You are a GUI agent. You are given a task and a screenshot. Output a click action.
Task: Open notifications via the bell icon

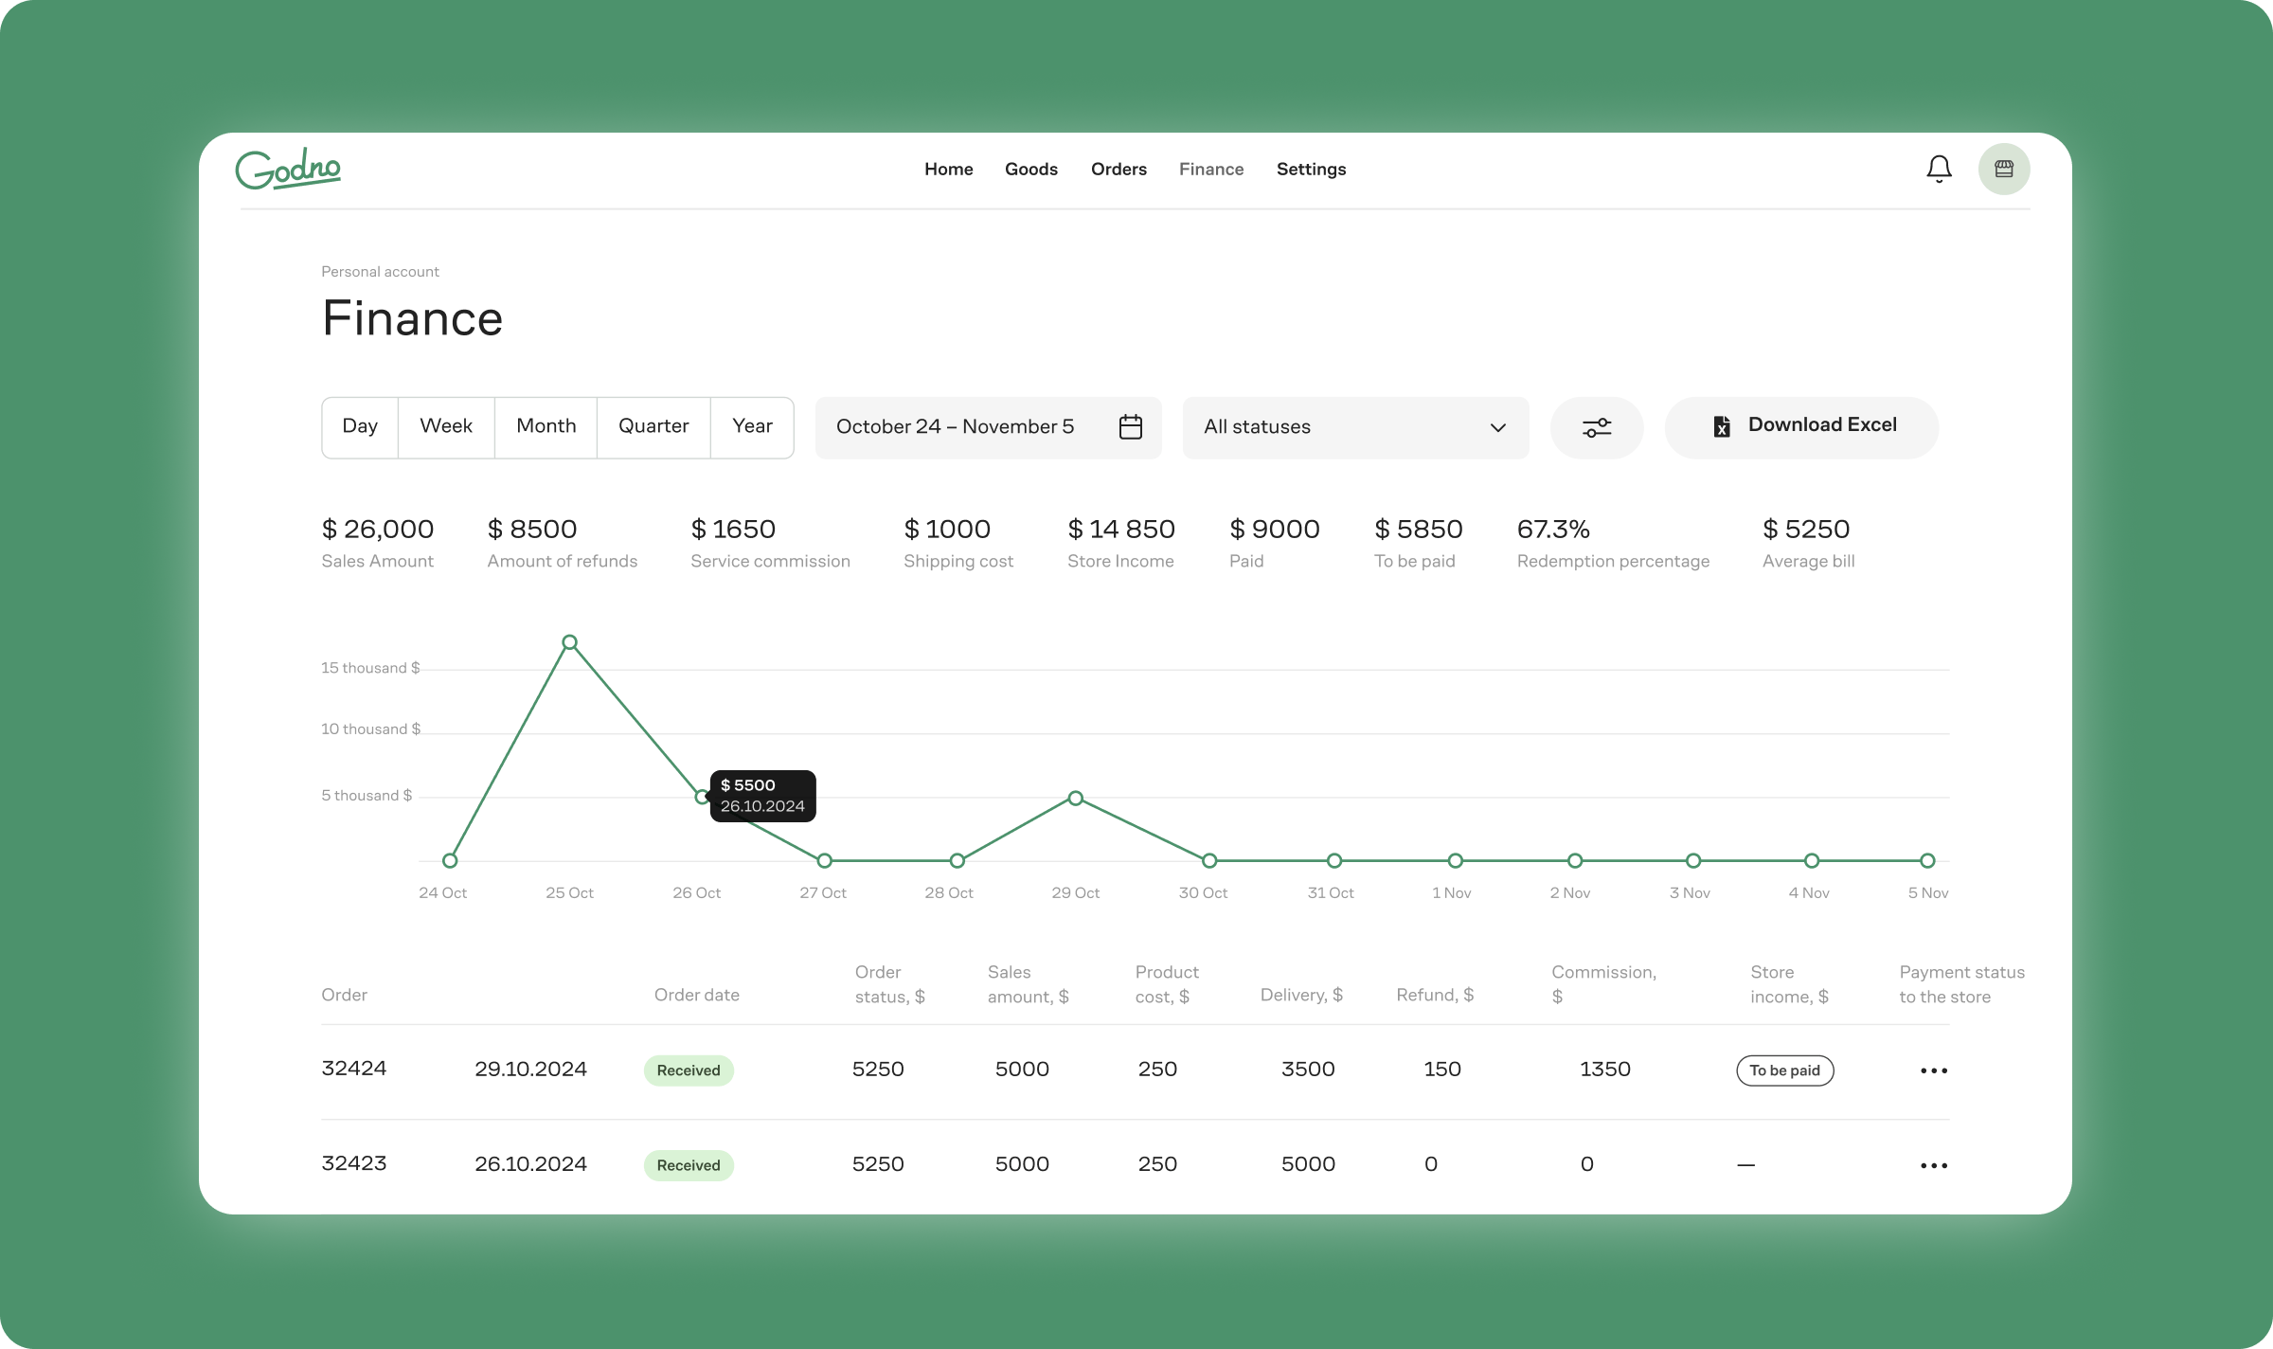coord(1938,169)
